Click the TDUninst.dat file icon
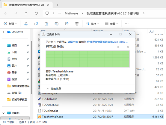166x125 pixels. (39, 111)
